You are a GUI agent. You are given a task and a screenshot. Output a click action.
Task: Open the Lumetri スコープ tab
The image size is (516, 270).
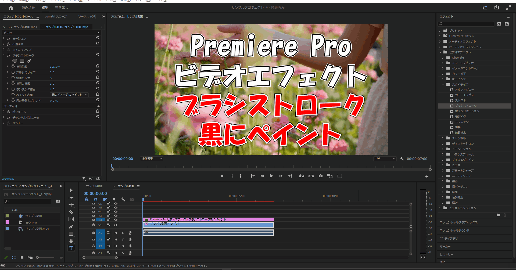[56, 17]
